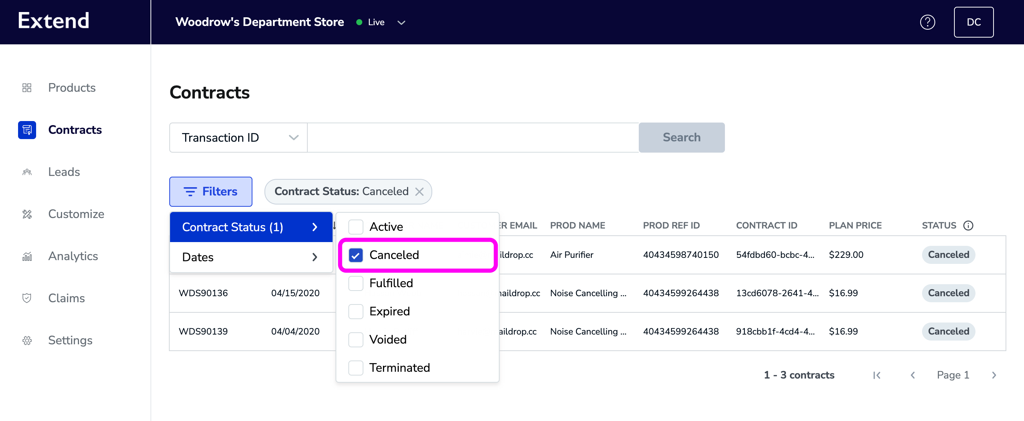This screenshot has height=421, width=1024.
Task: Toggle the Filters button
Action: pos(211,191)
